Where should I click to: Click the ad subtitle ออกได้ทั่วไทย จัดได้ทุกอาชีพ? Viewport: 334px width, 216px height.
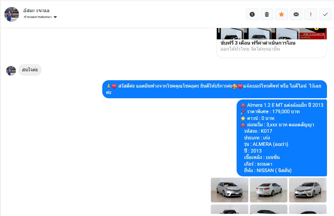coord(250,49)
